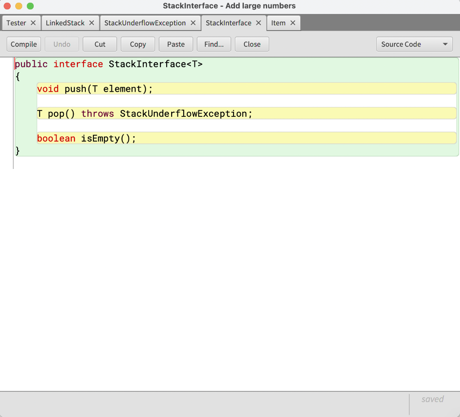Copy code using the Copy button

click(x=137, y=44)
